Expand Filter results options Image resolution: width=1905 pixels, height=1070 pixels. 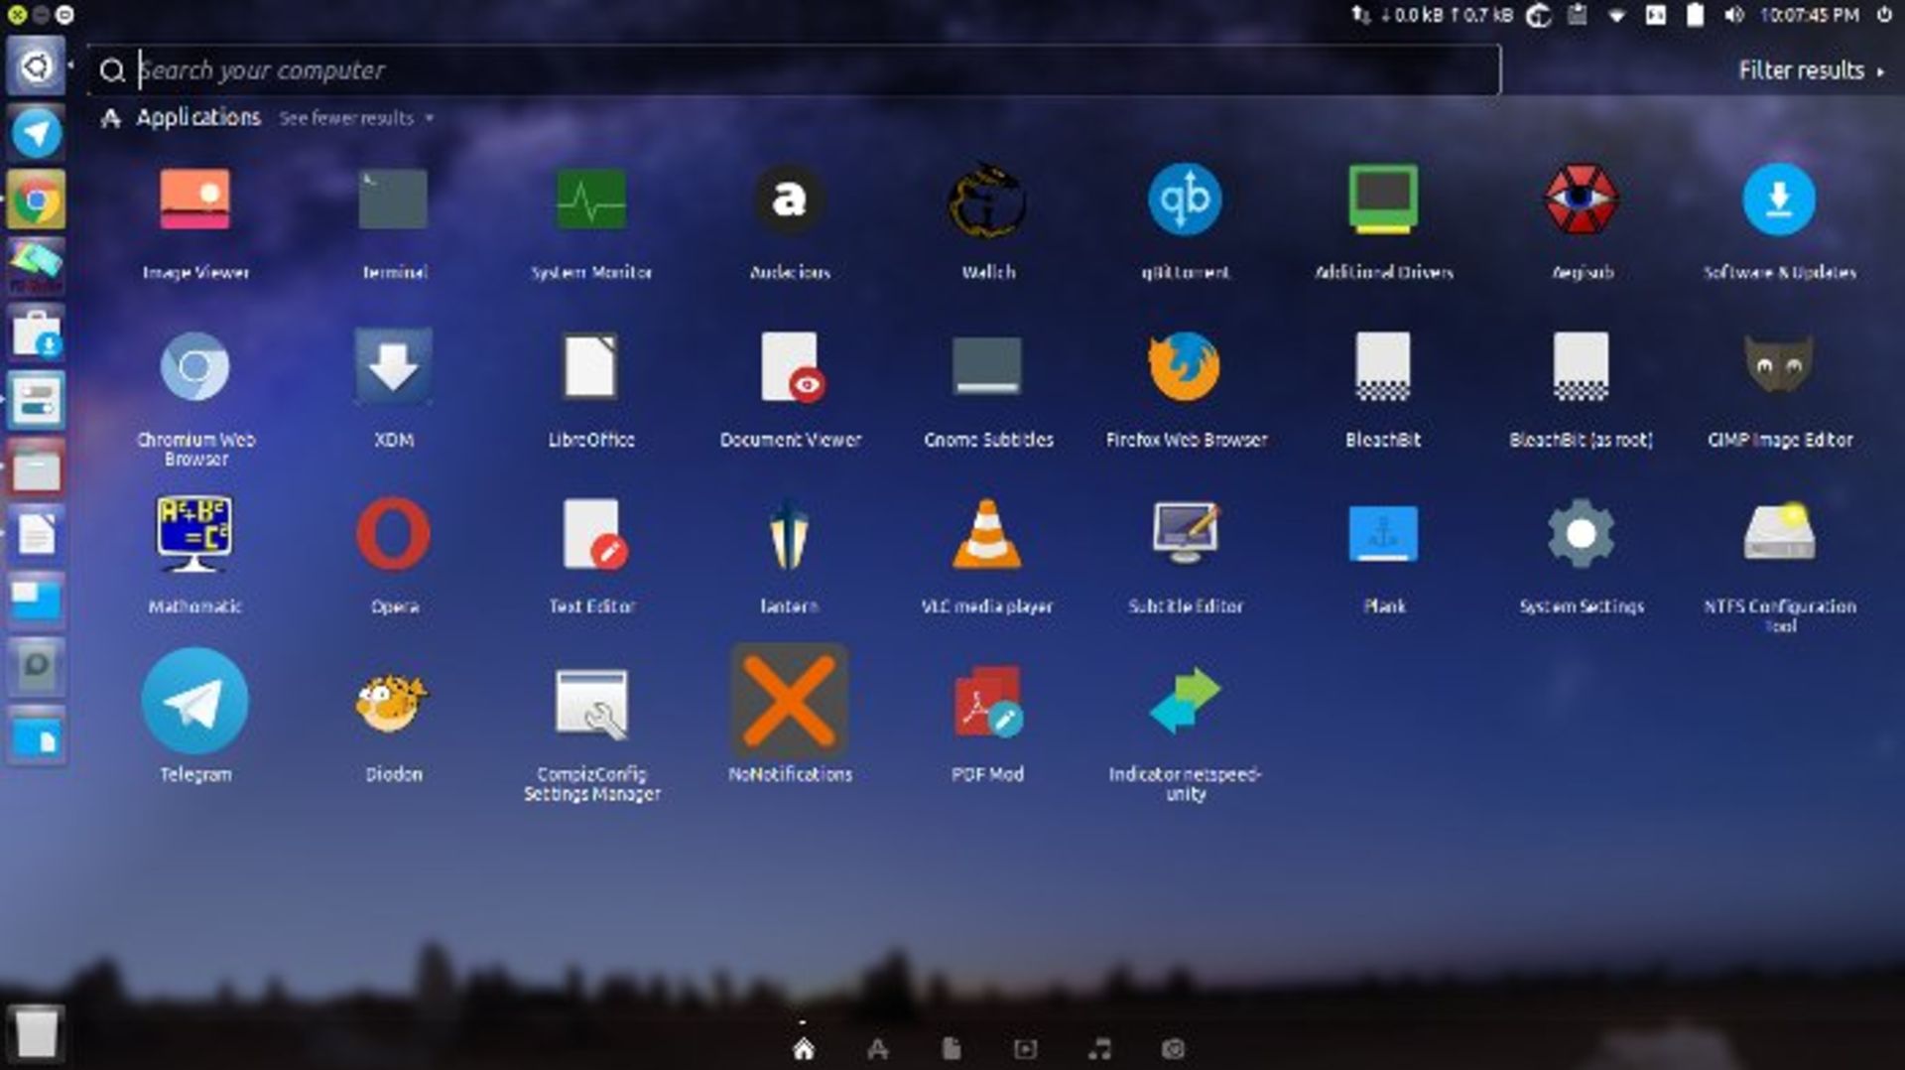point(1811,70)
